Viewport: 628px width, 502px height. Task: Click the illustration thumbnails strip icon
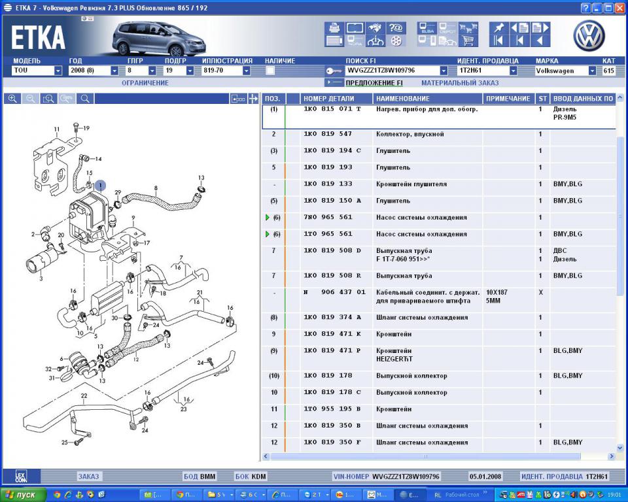(x=238, y=99)
